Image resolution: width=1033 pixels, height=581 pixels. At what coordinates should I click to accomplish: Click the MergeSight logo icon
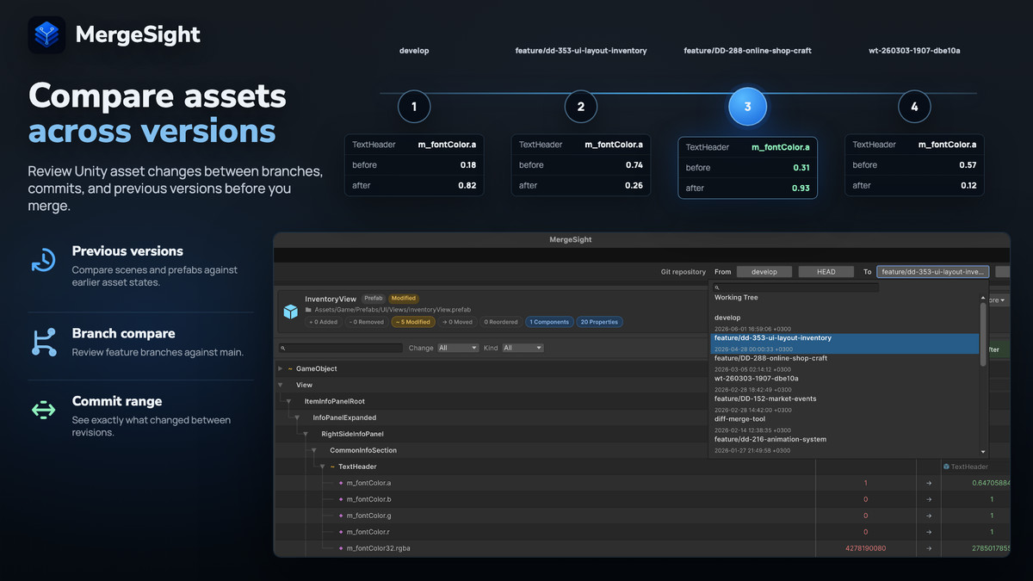coord(46,35)
